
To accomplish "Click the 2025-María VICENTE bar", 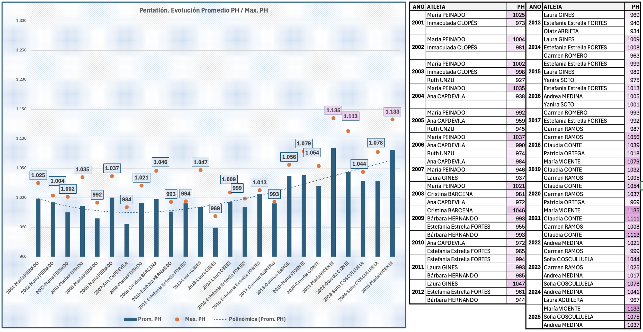I will pyautogui.click(x=392, y=203).
